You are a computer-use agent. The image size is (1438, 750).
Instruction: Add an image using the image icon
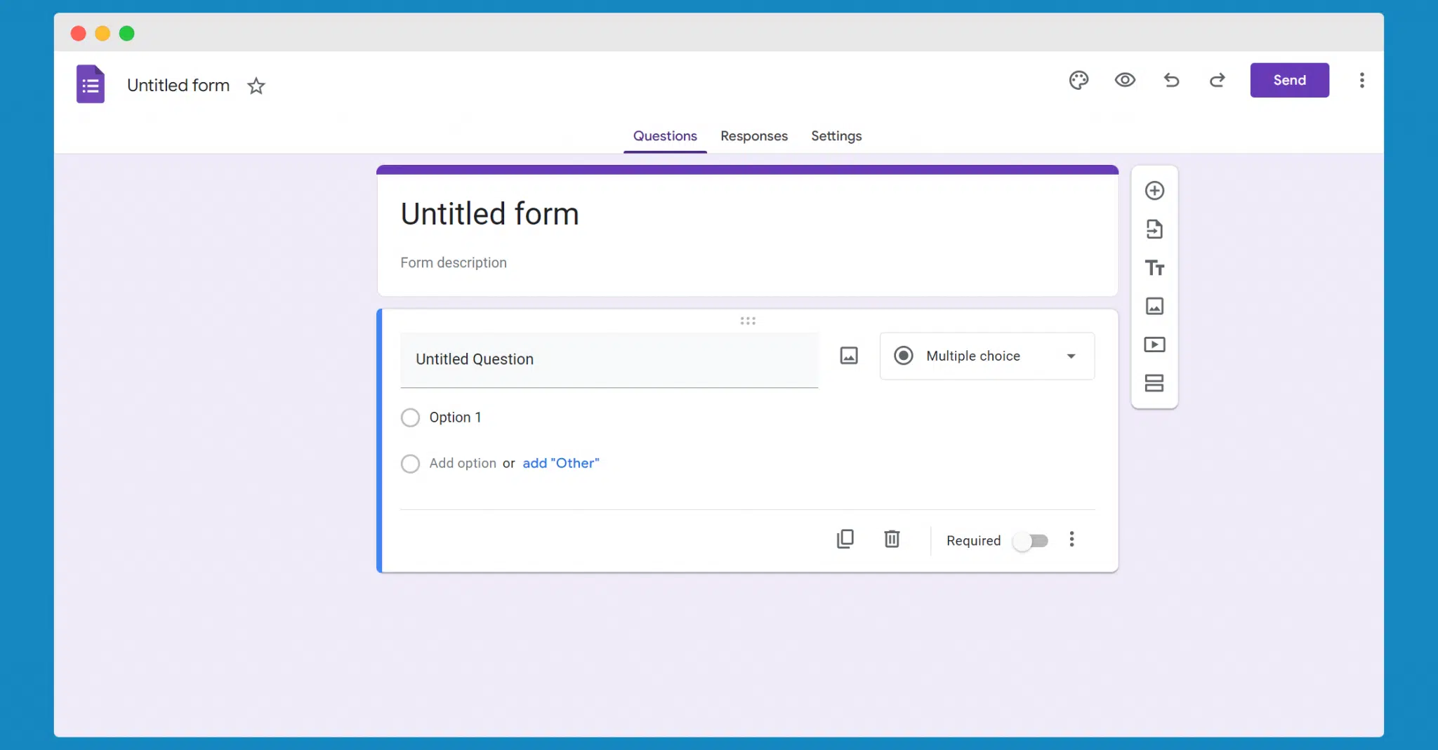coord(1155,307)
